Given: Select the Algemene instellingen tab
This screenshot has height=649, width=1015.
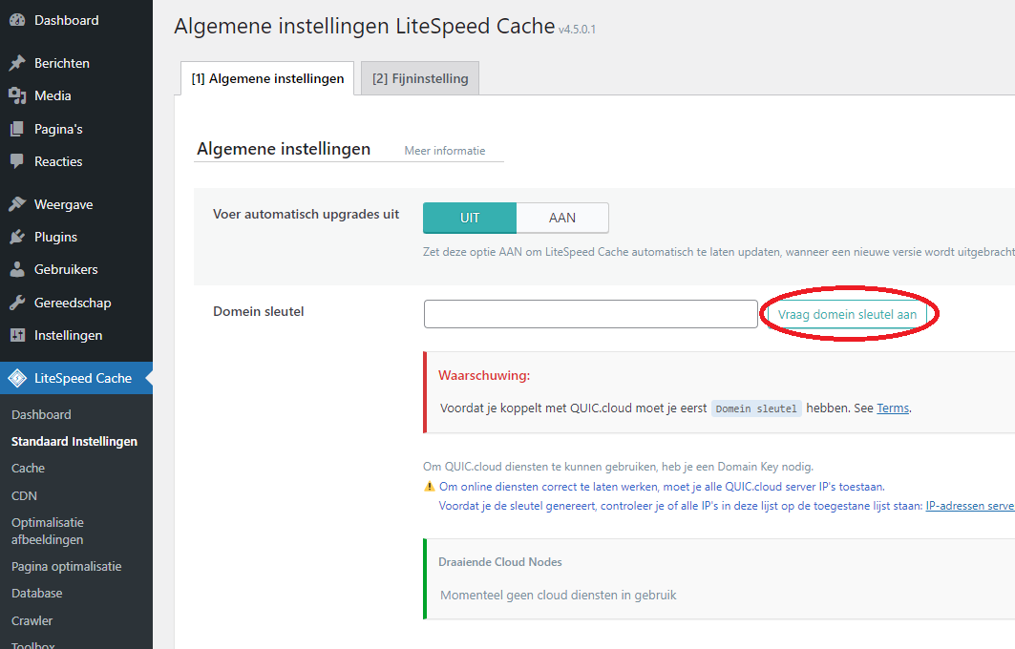Looking at the screenshot, I should (x=267, y=78).
